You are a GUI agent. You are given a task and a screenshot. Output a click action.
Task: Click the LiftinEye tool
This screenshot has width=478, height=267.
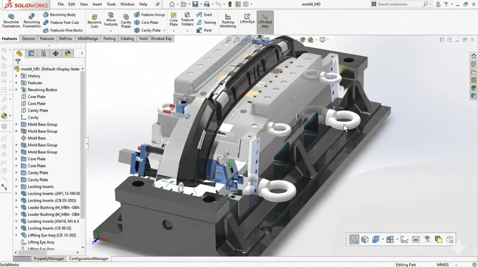click(247, 19)
